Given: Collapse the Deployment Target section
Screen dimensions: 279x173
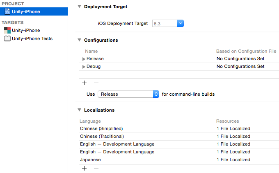Looking at the screenshot, I should pos(79,7).
